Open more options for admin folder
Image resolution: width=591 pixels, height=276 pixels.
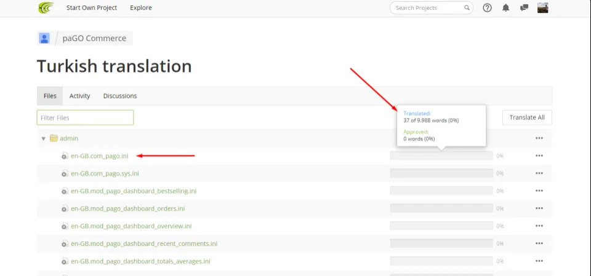(539, 138)
